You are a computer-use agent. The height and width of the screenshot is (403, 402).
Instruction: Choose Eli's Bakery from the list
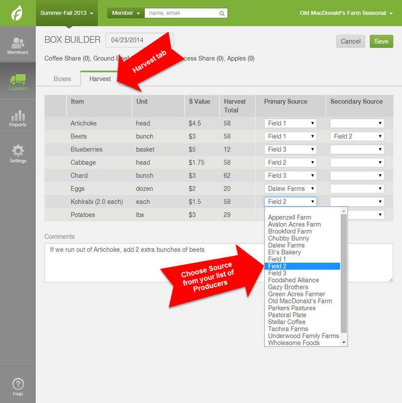pos(303,252)
